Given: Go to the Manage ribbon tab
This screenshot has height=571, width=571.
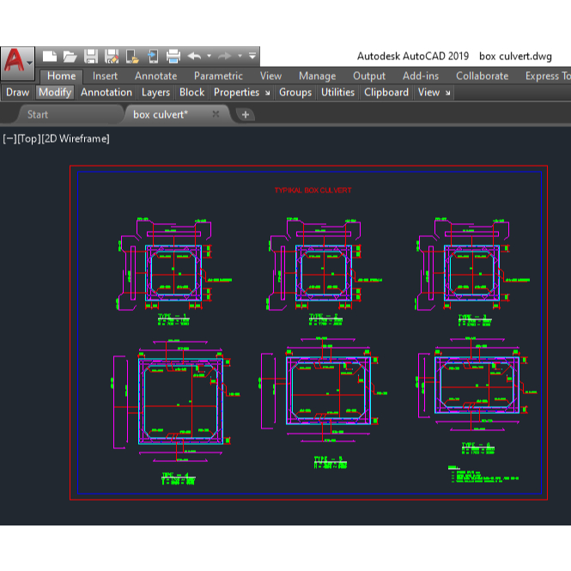Looking at the screenshot, I should tap(317, 76).
